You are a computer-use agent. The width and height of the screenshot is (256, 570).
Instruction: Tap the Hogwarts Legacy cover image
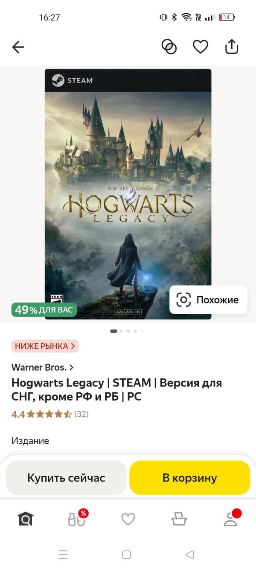click(128, 194)
